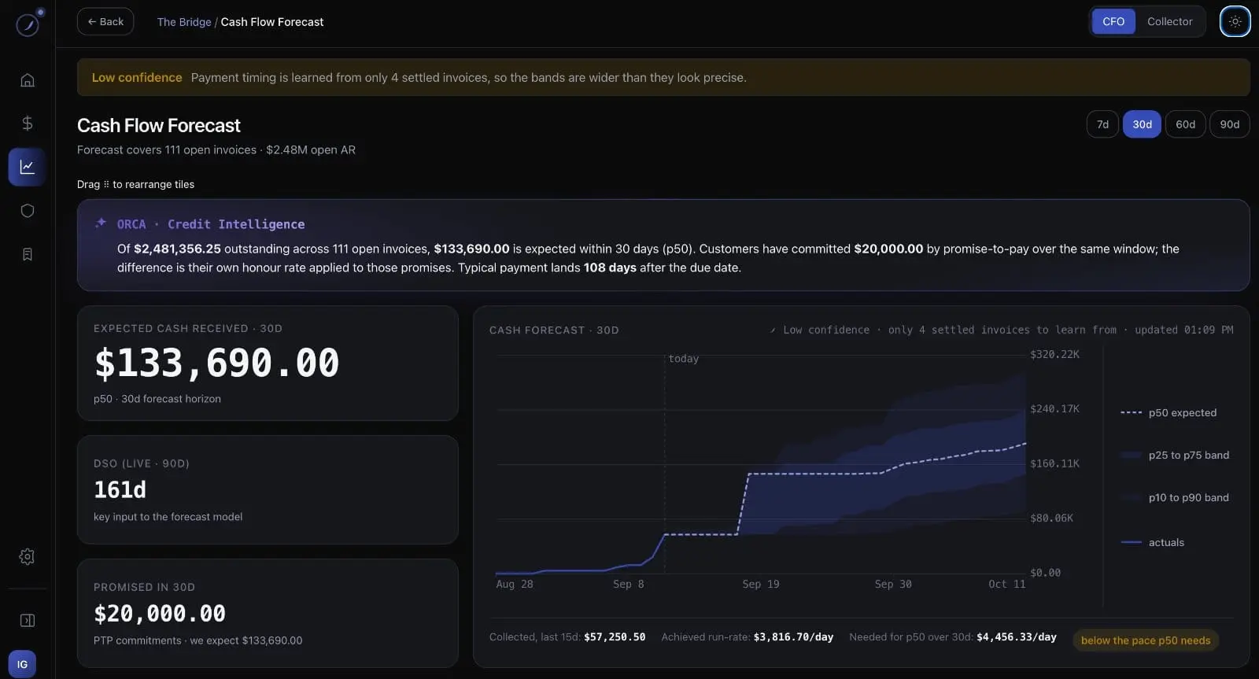Click the Cash Flow Forecast breadcrumb
Viewport: 1259px width, 679px height.
[271, 22]
